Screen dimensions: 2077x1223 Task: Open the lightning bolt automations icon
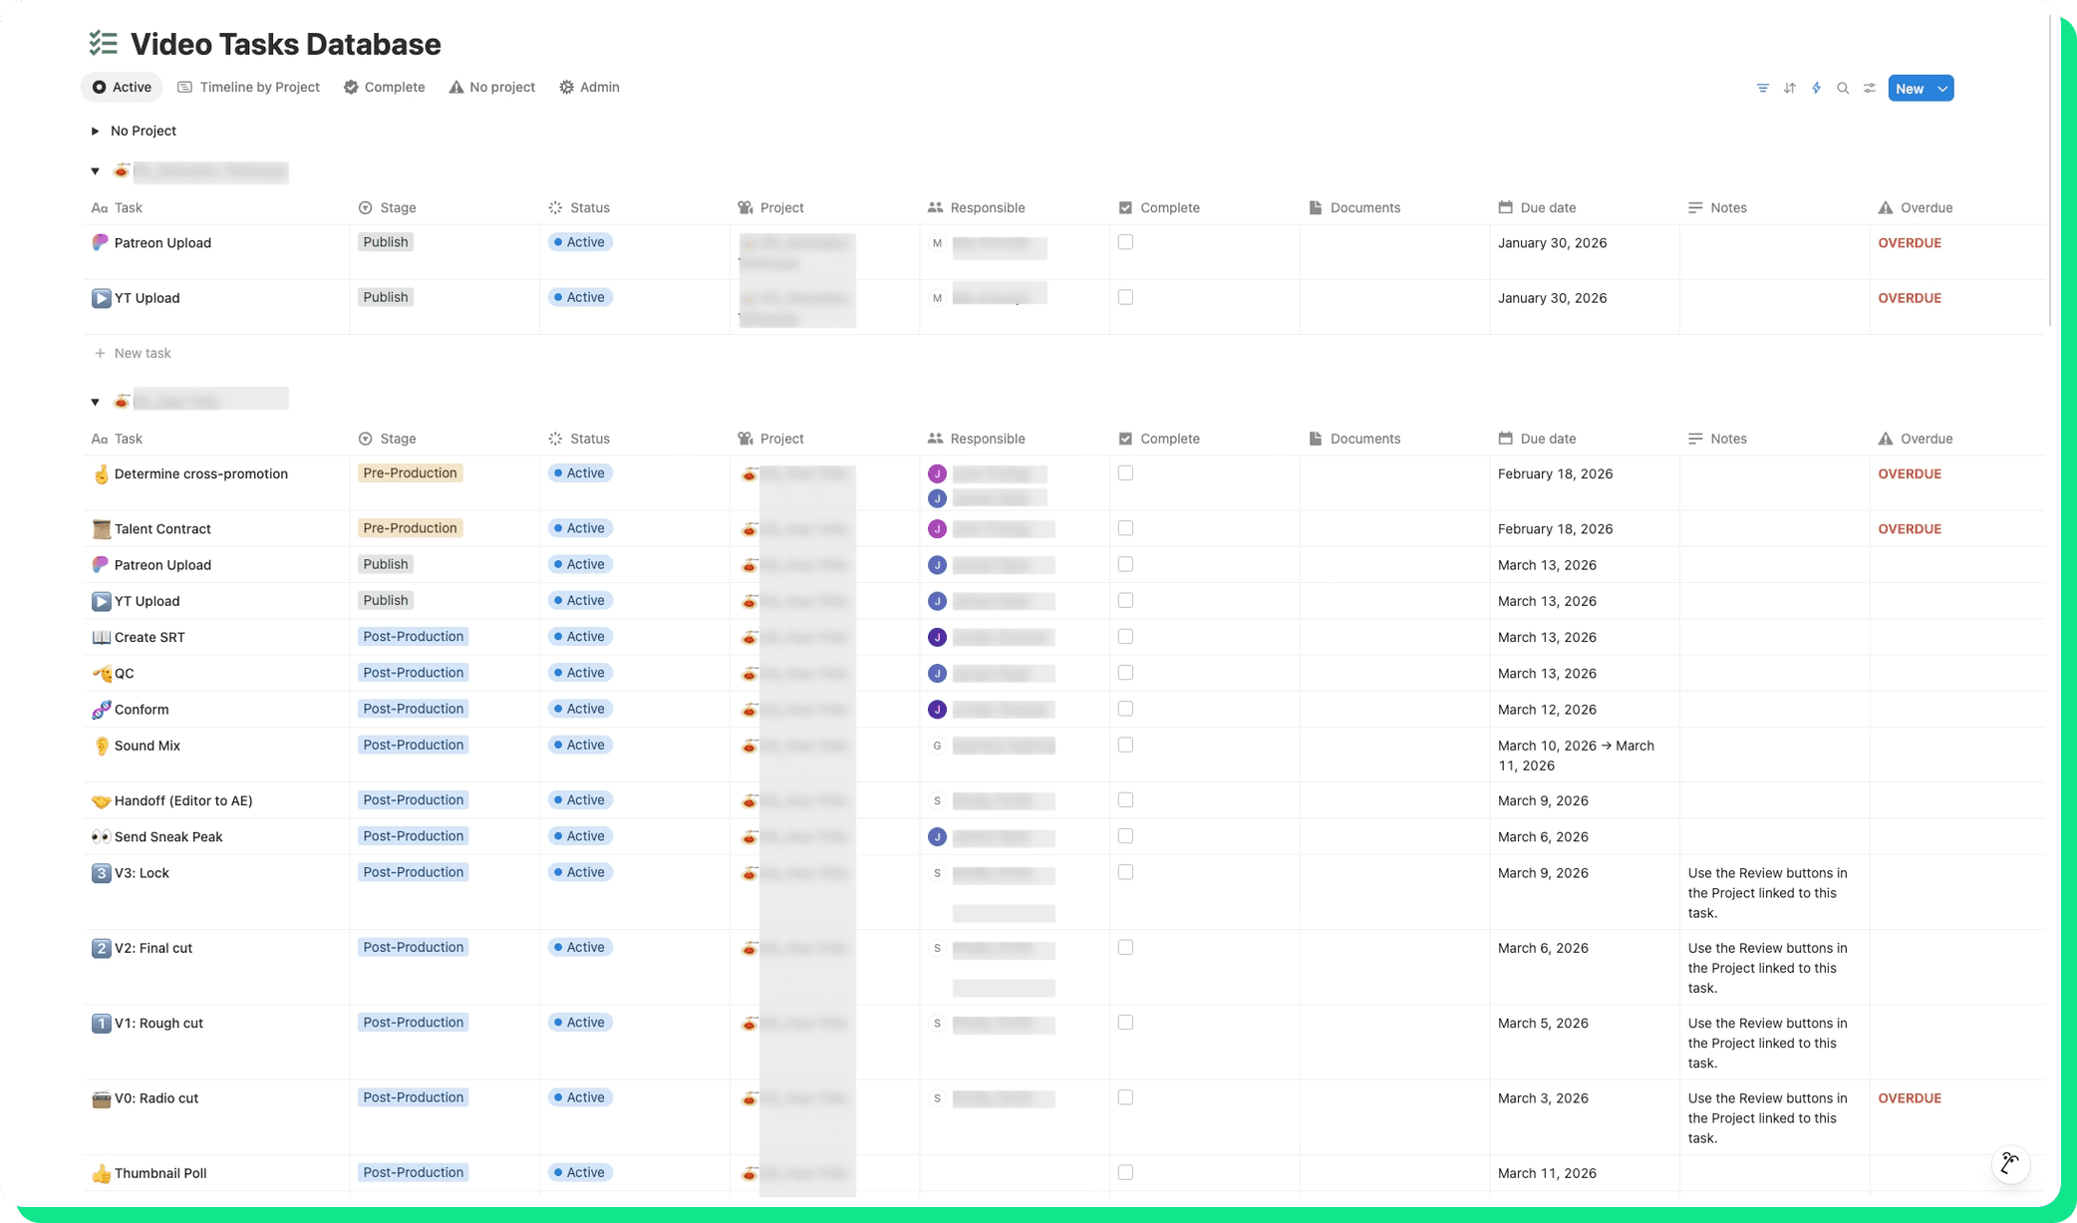1816,89
